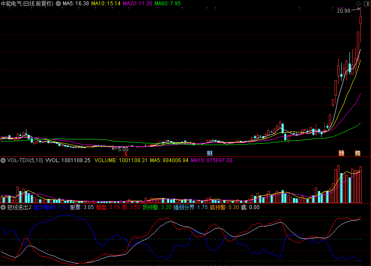Click the 底: 0.00 value
The image size is (371, 266).
coord(250,207)
